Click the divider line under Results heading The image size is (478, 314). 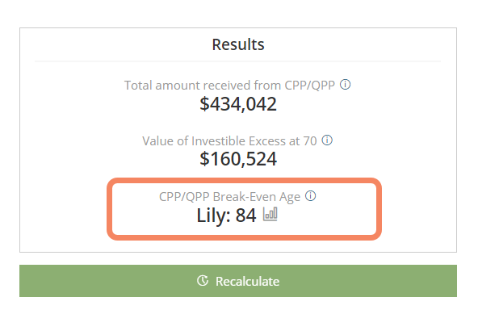tap(237, 61)
